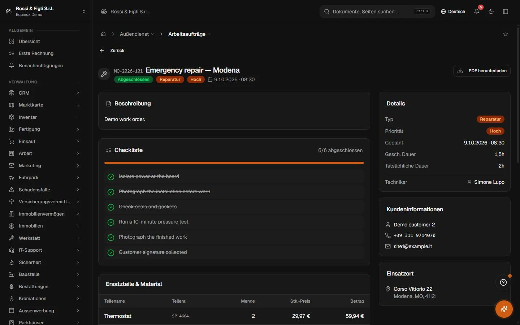520x325 pixels.
Task: Toggle the side panel layout icon
Action: [506, 12]
